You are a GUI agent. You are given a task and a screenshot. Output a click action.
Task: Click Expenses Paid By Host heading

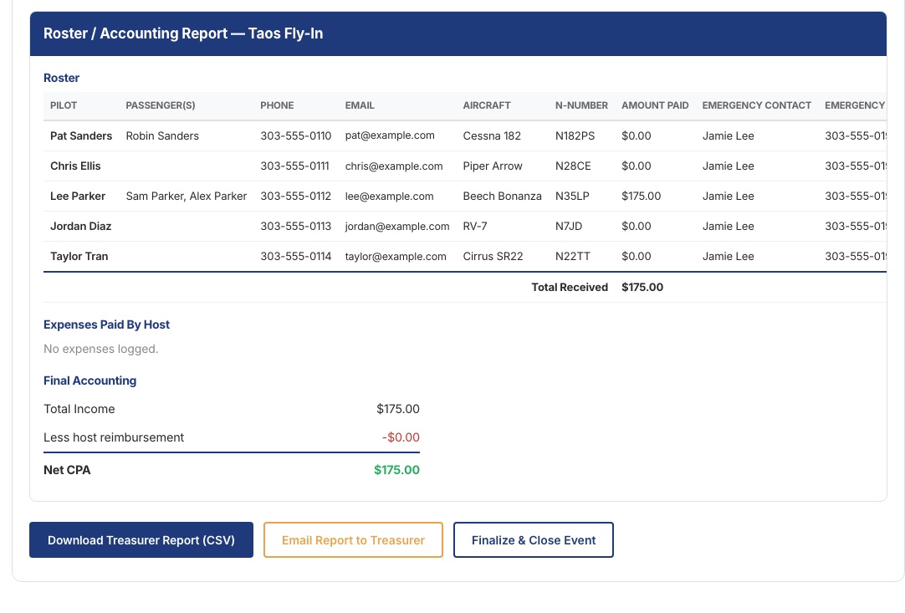coord(106,324)
